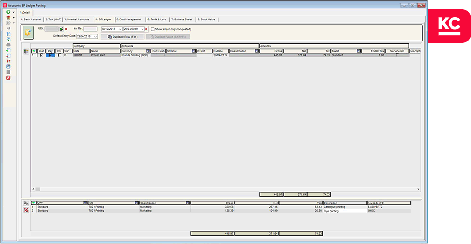Switch to the 3: Nominal Accounts tab
The width and height of the screenshot is (471, 244).
point(77,20)
